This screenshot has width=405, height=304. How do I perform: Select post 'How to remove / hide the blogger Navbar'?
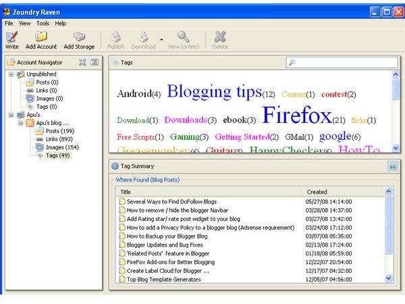click(x=178, y=210)
